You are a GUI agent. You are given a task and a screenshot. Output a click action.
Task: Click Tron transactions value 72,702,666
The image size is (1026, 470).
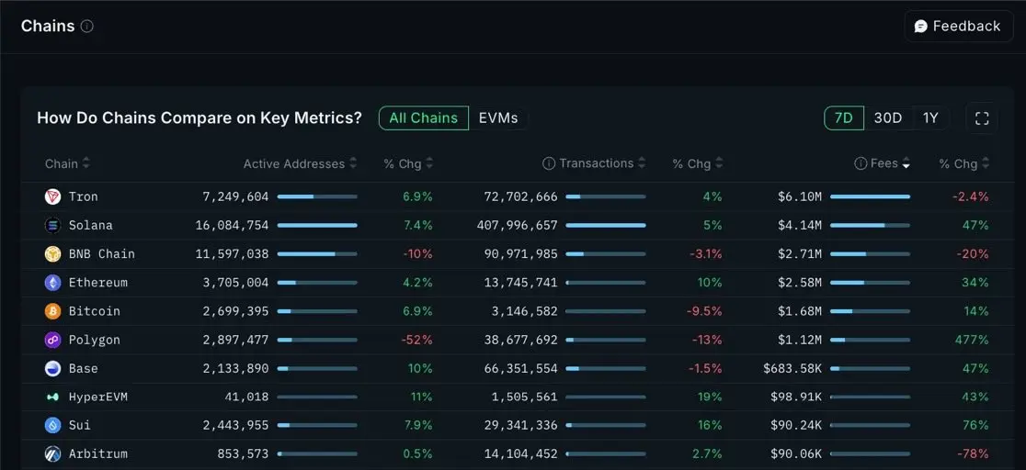coord(521,196)
